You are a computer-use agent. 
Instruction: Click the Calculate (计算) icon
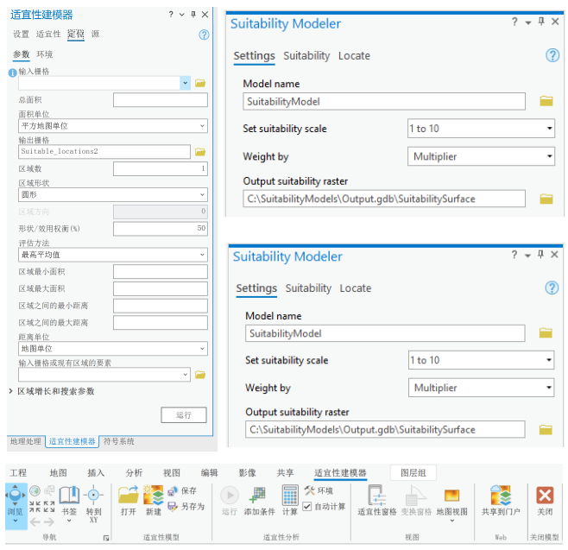[x=290, y=495]
